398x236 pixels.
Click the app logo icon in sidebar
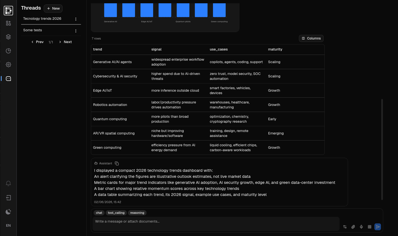(x=8, y=11)
